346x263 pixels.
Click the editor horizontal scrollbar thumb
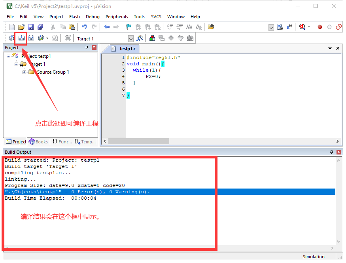tap(139, 141)
